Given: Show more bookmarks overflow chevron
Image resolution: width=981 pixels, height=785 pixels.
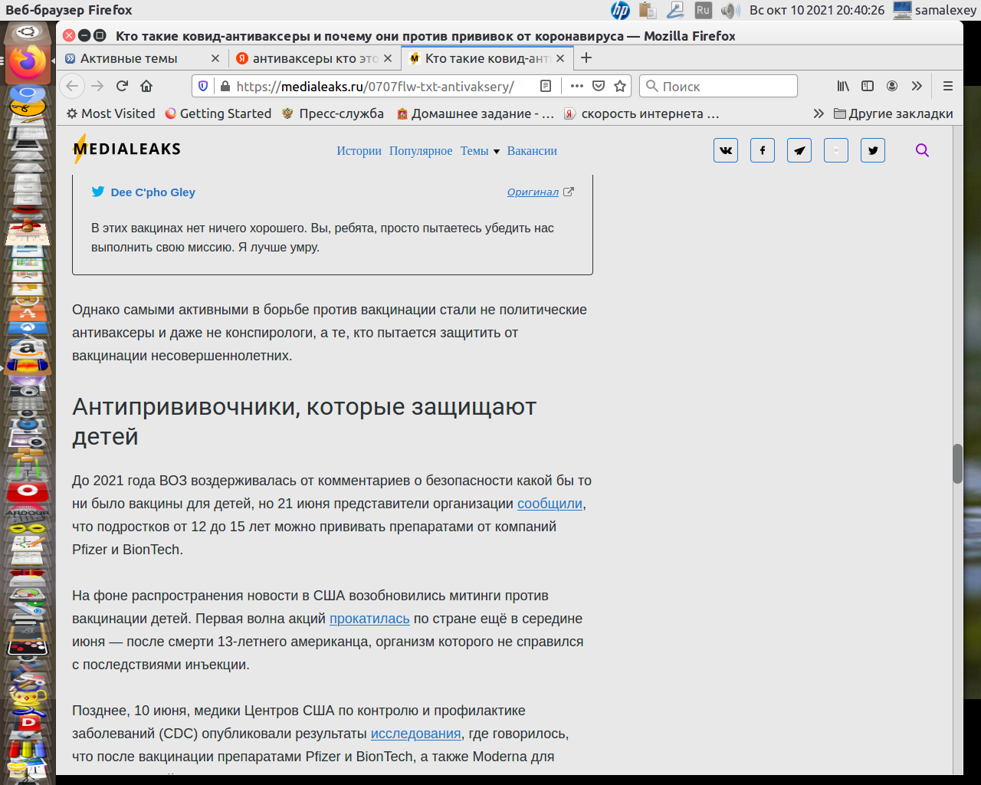Looking at the screenshot, I should pyautogui.click(x=819, y=113).
